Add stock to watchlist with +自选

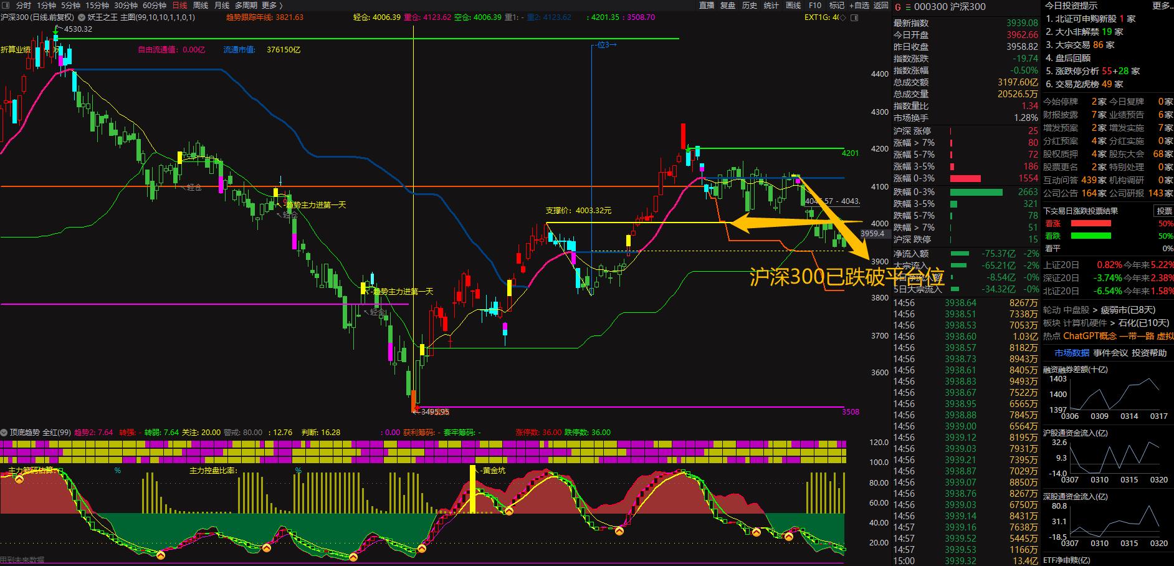click(859, 6)
